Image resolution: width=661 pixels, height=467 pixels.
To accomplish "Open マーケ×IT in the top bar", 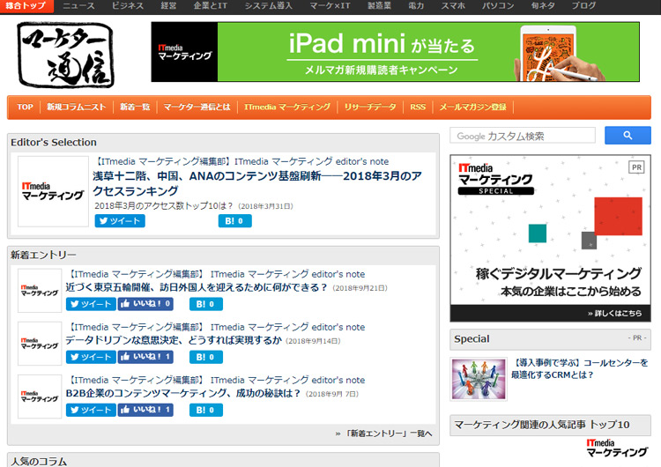I will tap(330, 6).
